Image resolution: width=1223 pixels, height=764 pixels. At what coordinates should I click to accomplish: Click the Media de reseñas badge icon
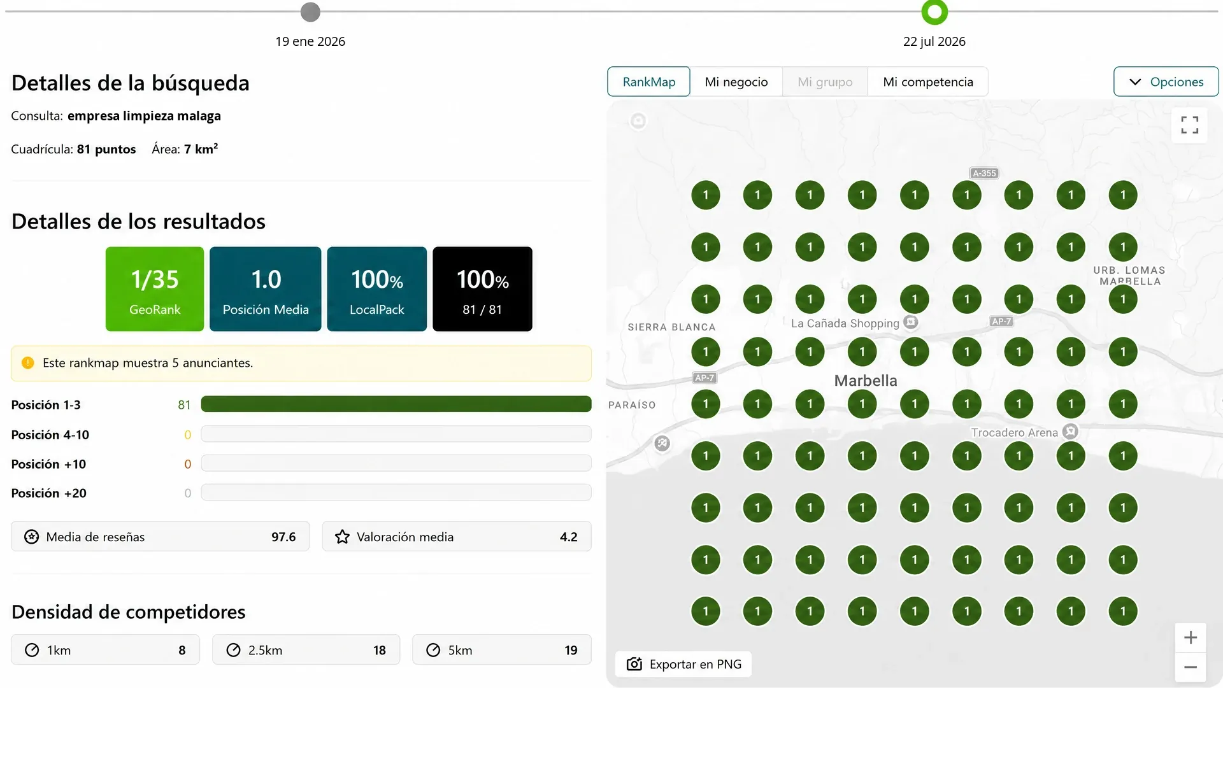[31, 537]
